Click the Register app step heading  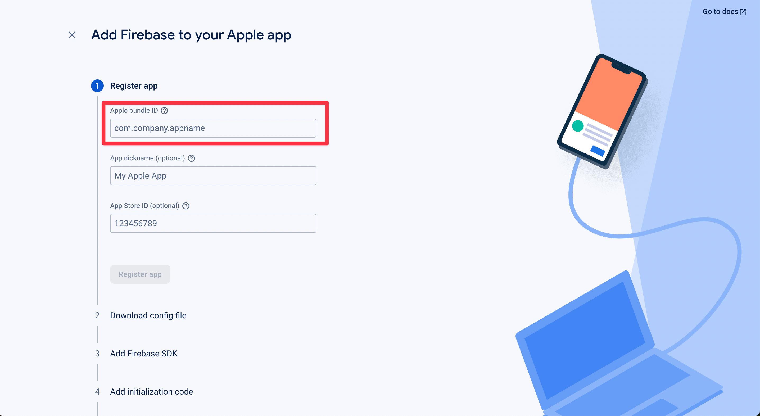[134, 86]
